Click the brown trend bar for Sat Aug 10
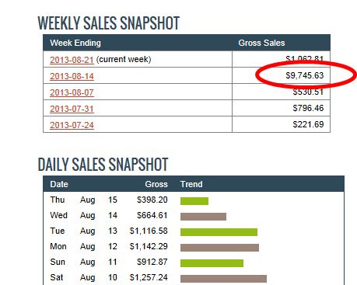The image size is (357, 285). click(223, 279)
